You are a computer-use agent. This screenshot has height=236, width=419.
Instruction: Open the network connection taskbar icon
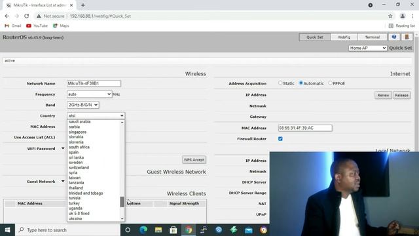(204, 230)
